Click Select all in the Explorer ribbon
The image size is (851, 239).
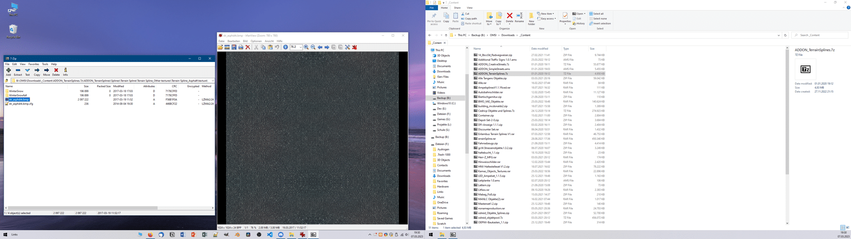point(597,14)
